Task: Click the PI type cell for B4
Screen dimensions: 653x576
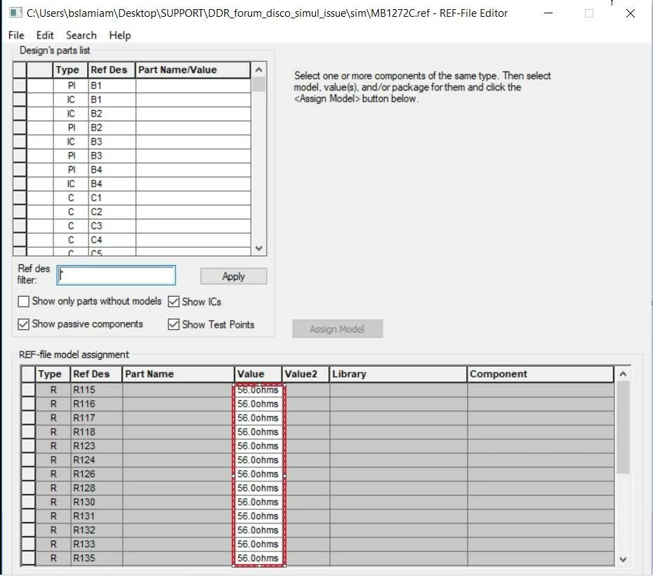Action: click(x=71, y=170)
